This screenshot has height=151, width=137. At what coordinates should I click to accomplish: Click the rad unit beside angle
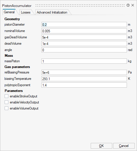click(130, 50)
